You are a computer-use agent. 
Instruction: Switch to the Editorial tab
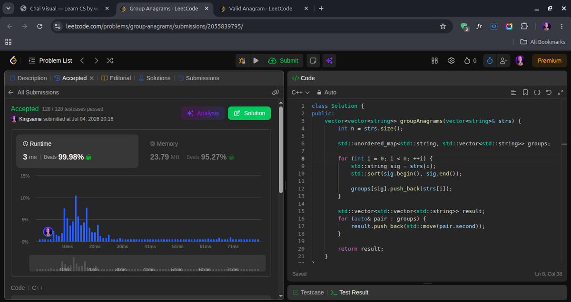pos(116,78)
